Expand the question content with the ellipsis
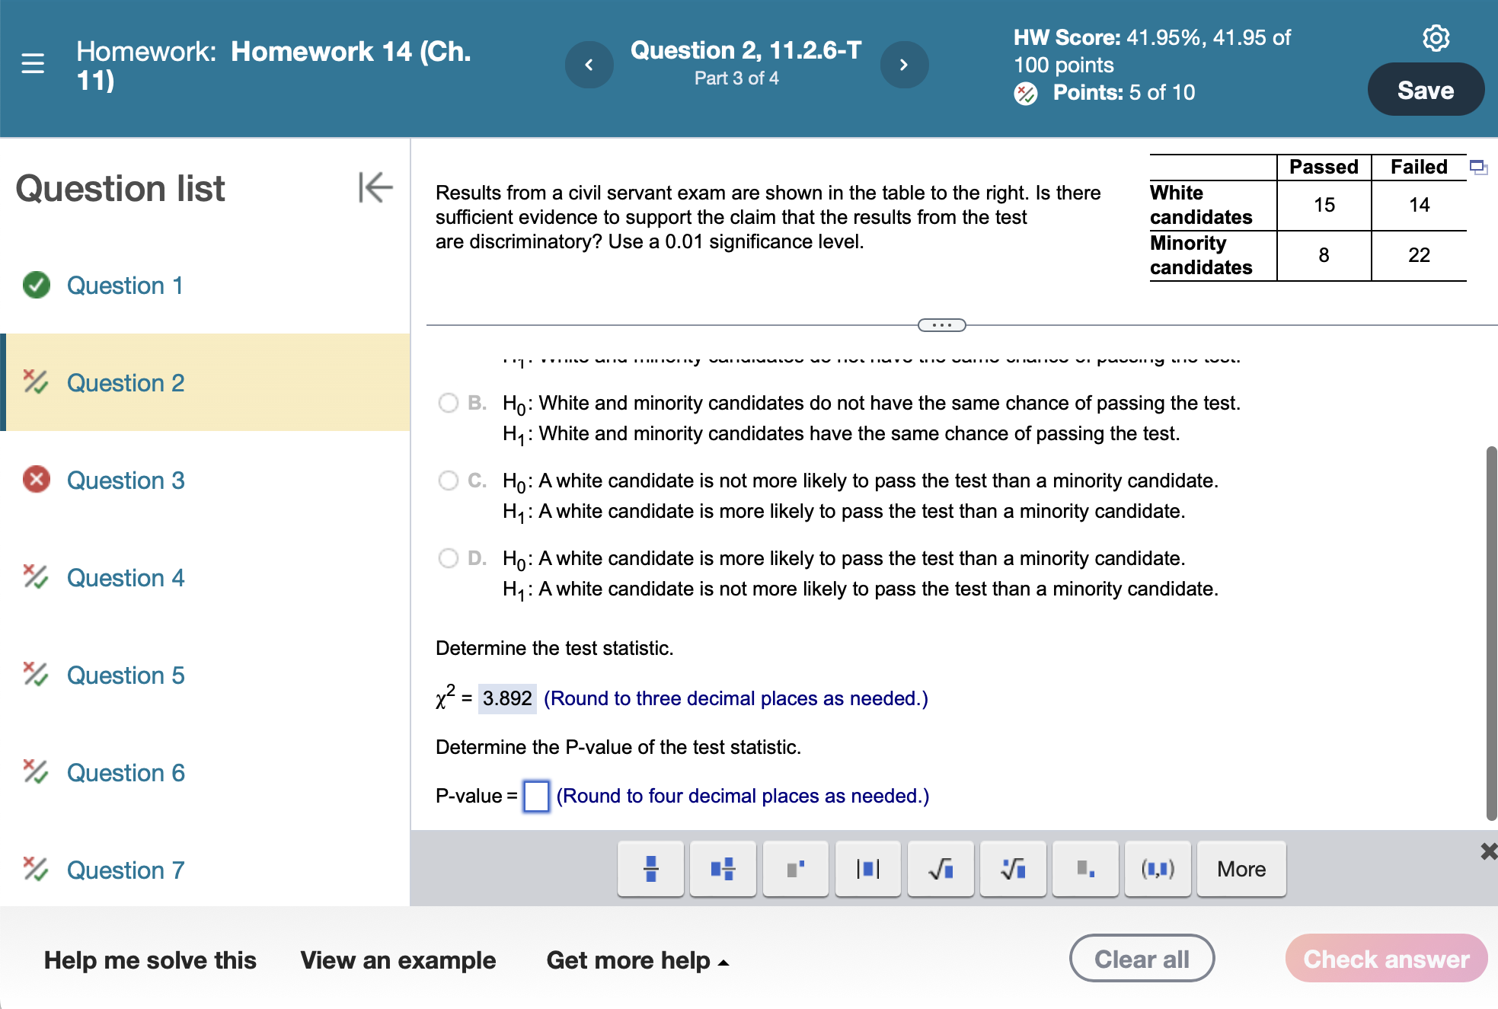The width and height of the screenshot is (1498, 1009). [x=943, y=324]
